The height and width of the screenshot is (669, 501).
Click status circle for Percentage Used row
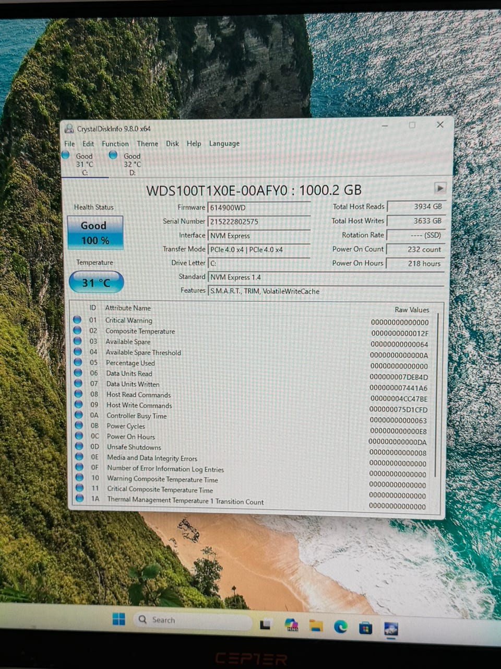click(x=78, y=362)
